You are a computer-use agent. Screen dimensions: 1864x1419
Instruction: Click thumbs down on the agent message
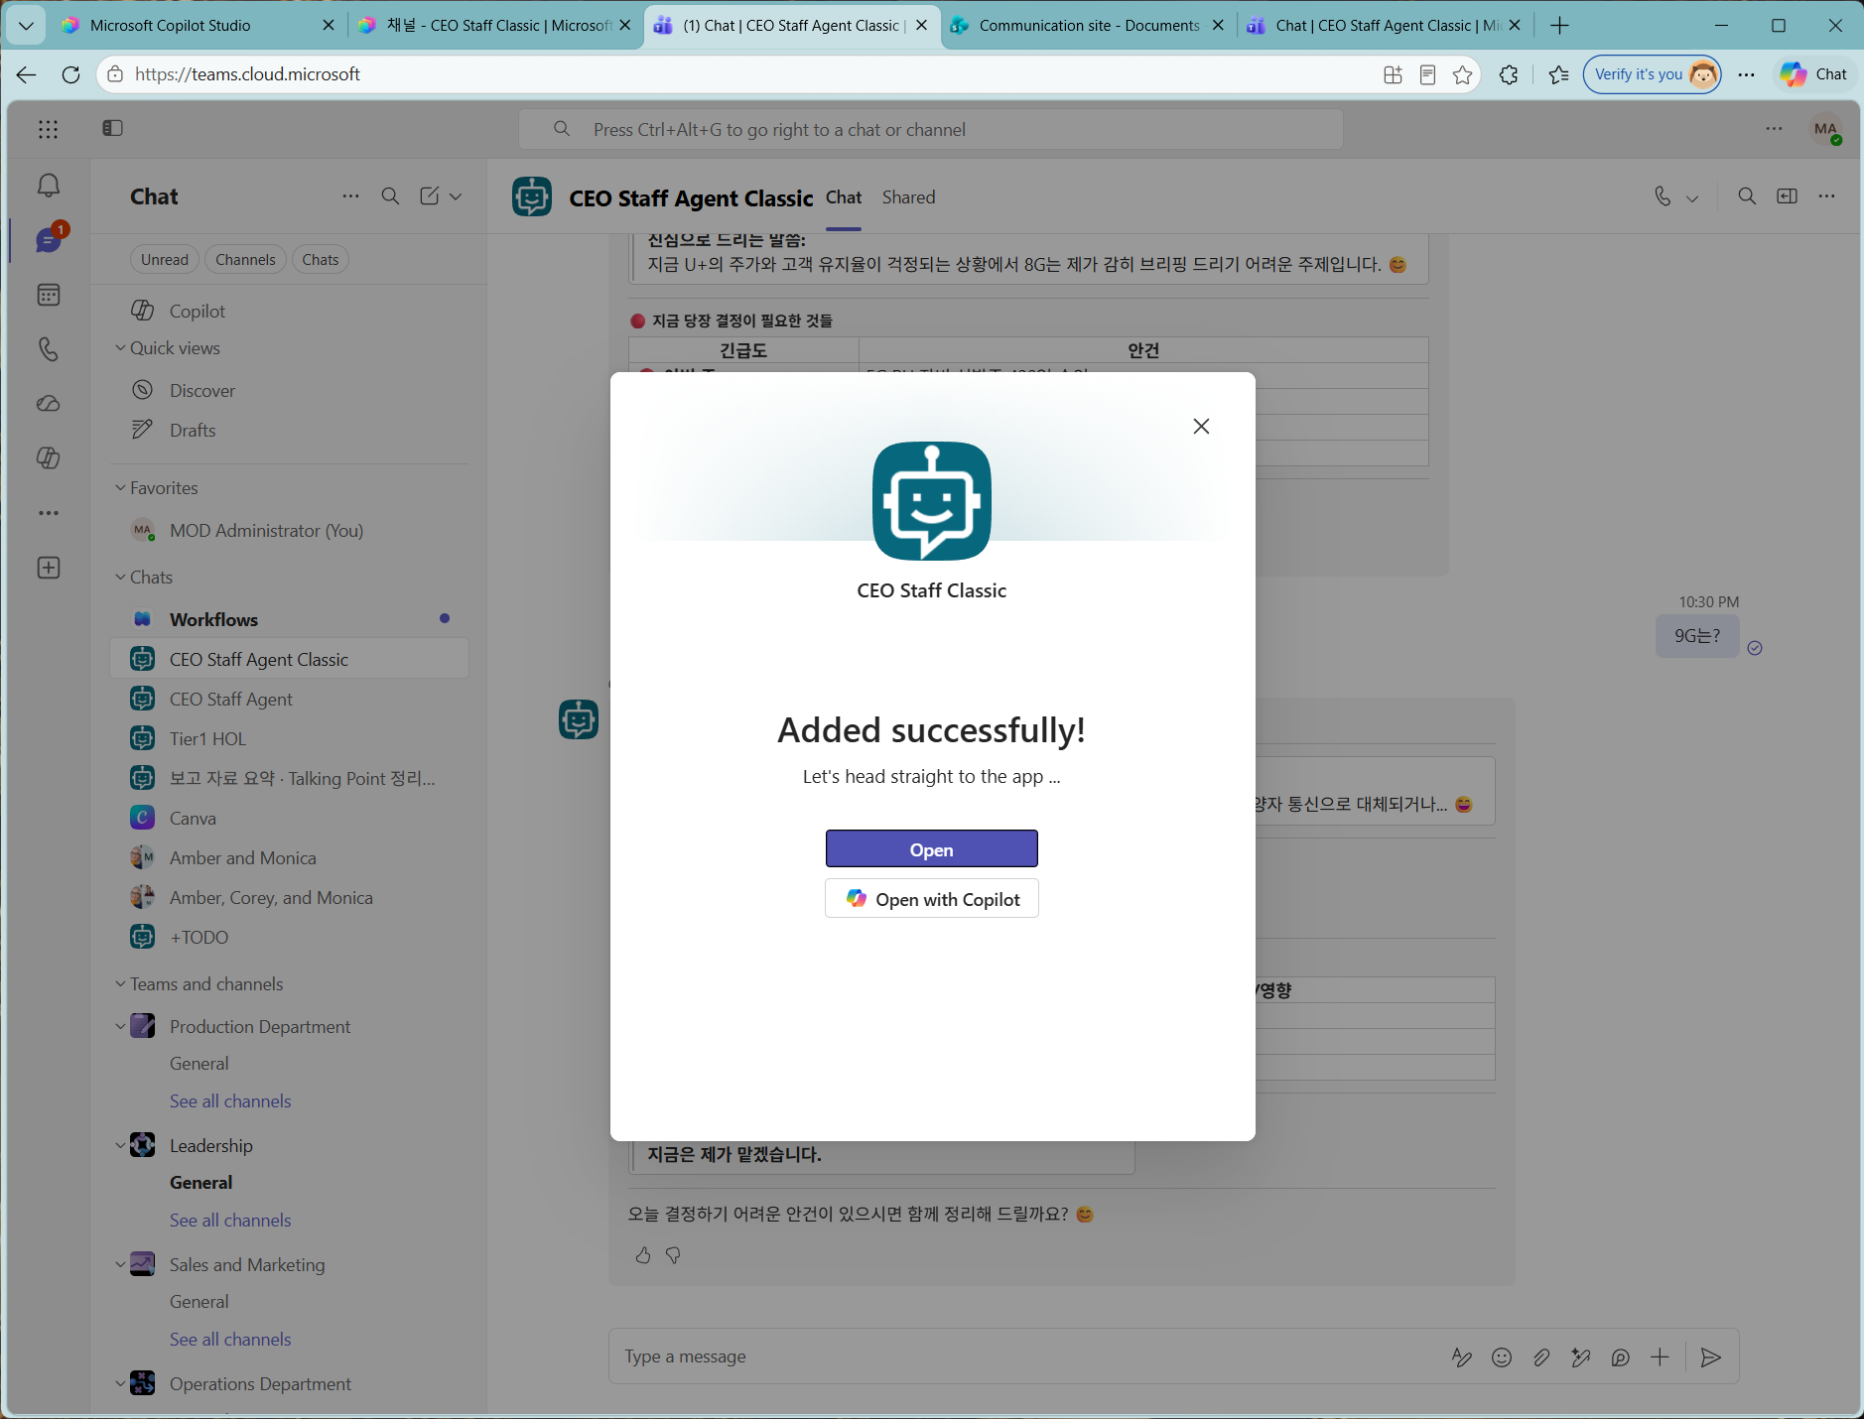pos(673,1255)
